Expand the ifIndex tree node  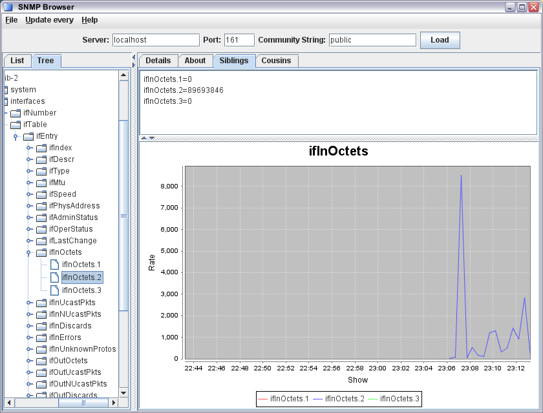coord(29,148)
